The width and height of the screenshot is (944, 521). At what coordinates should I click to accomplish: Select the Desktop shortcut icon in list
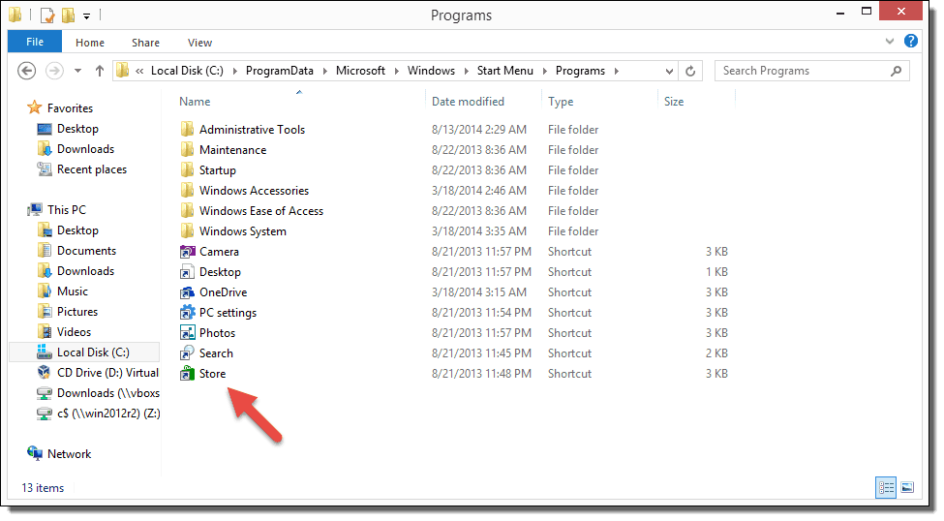pyautogui.click(x=188, y=272)
